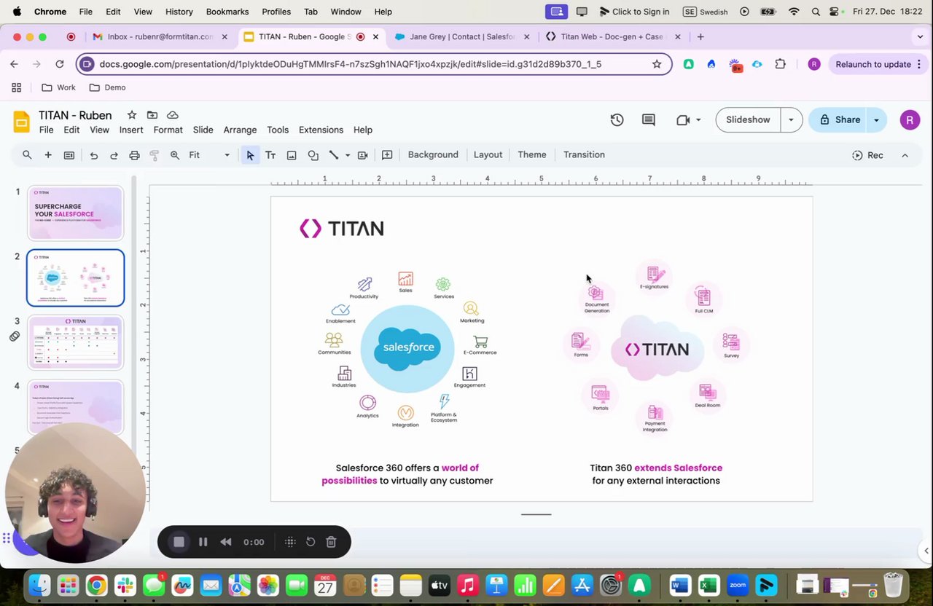Image resolution: width=933 pixels, height=606 pixels.
Task: Open the Work bookmarks folder
Action: point(58,87)
